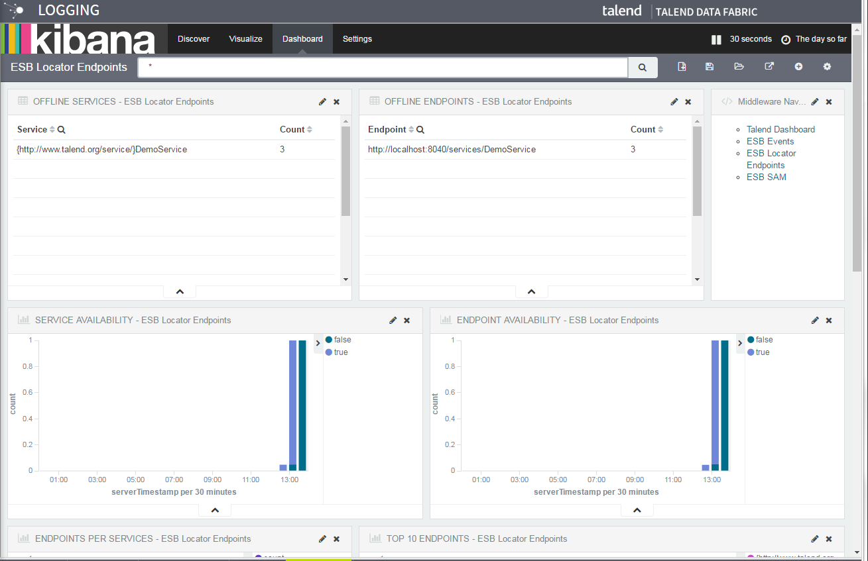Click the New Dashboard icon
Image resolution: width=868 pixels, height=561 pixels.
682,67
